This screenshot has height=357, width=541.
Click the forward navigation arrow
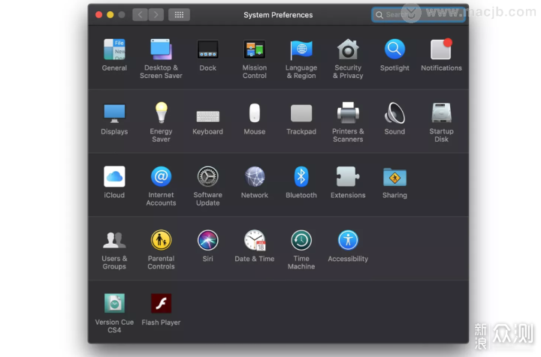tap(156, 15)
